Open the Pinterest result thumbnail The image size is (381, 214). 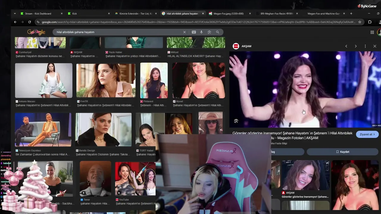[154, 80]
